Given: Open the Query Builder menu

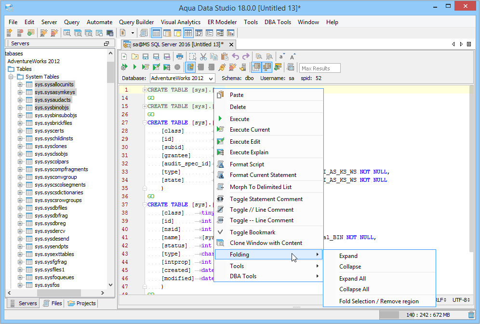Looking at the screenshot, I should [136, 22].
